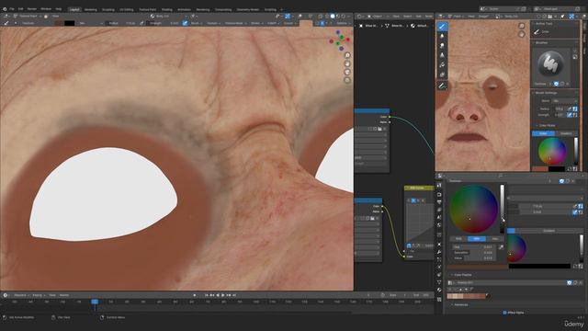
Task: Open the Output properties tab
Action: [439, 202]
